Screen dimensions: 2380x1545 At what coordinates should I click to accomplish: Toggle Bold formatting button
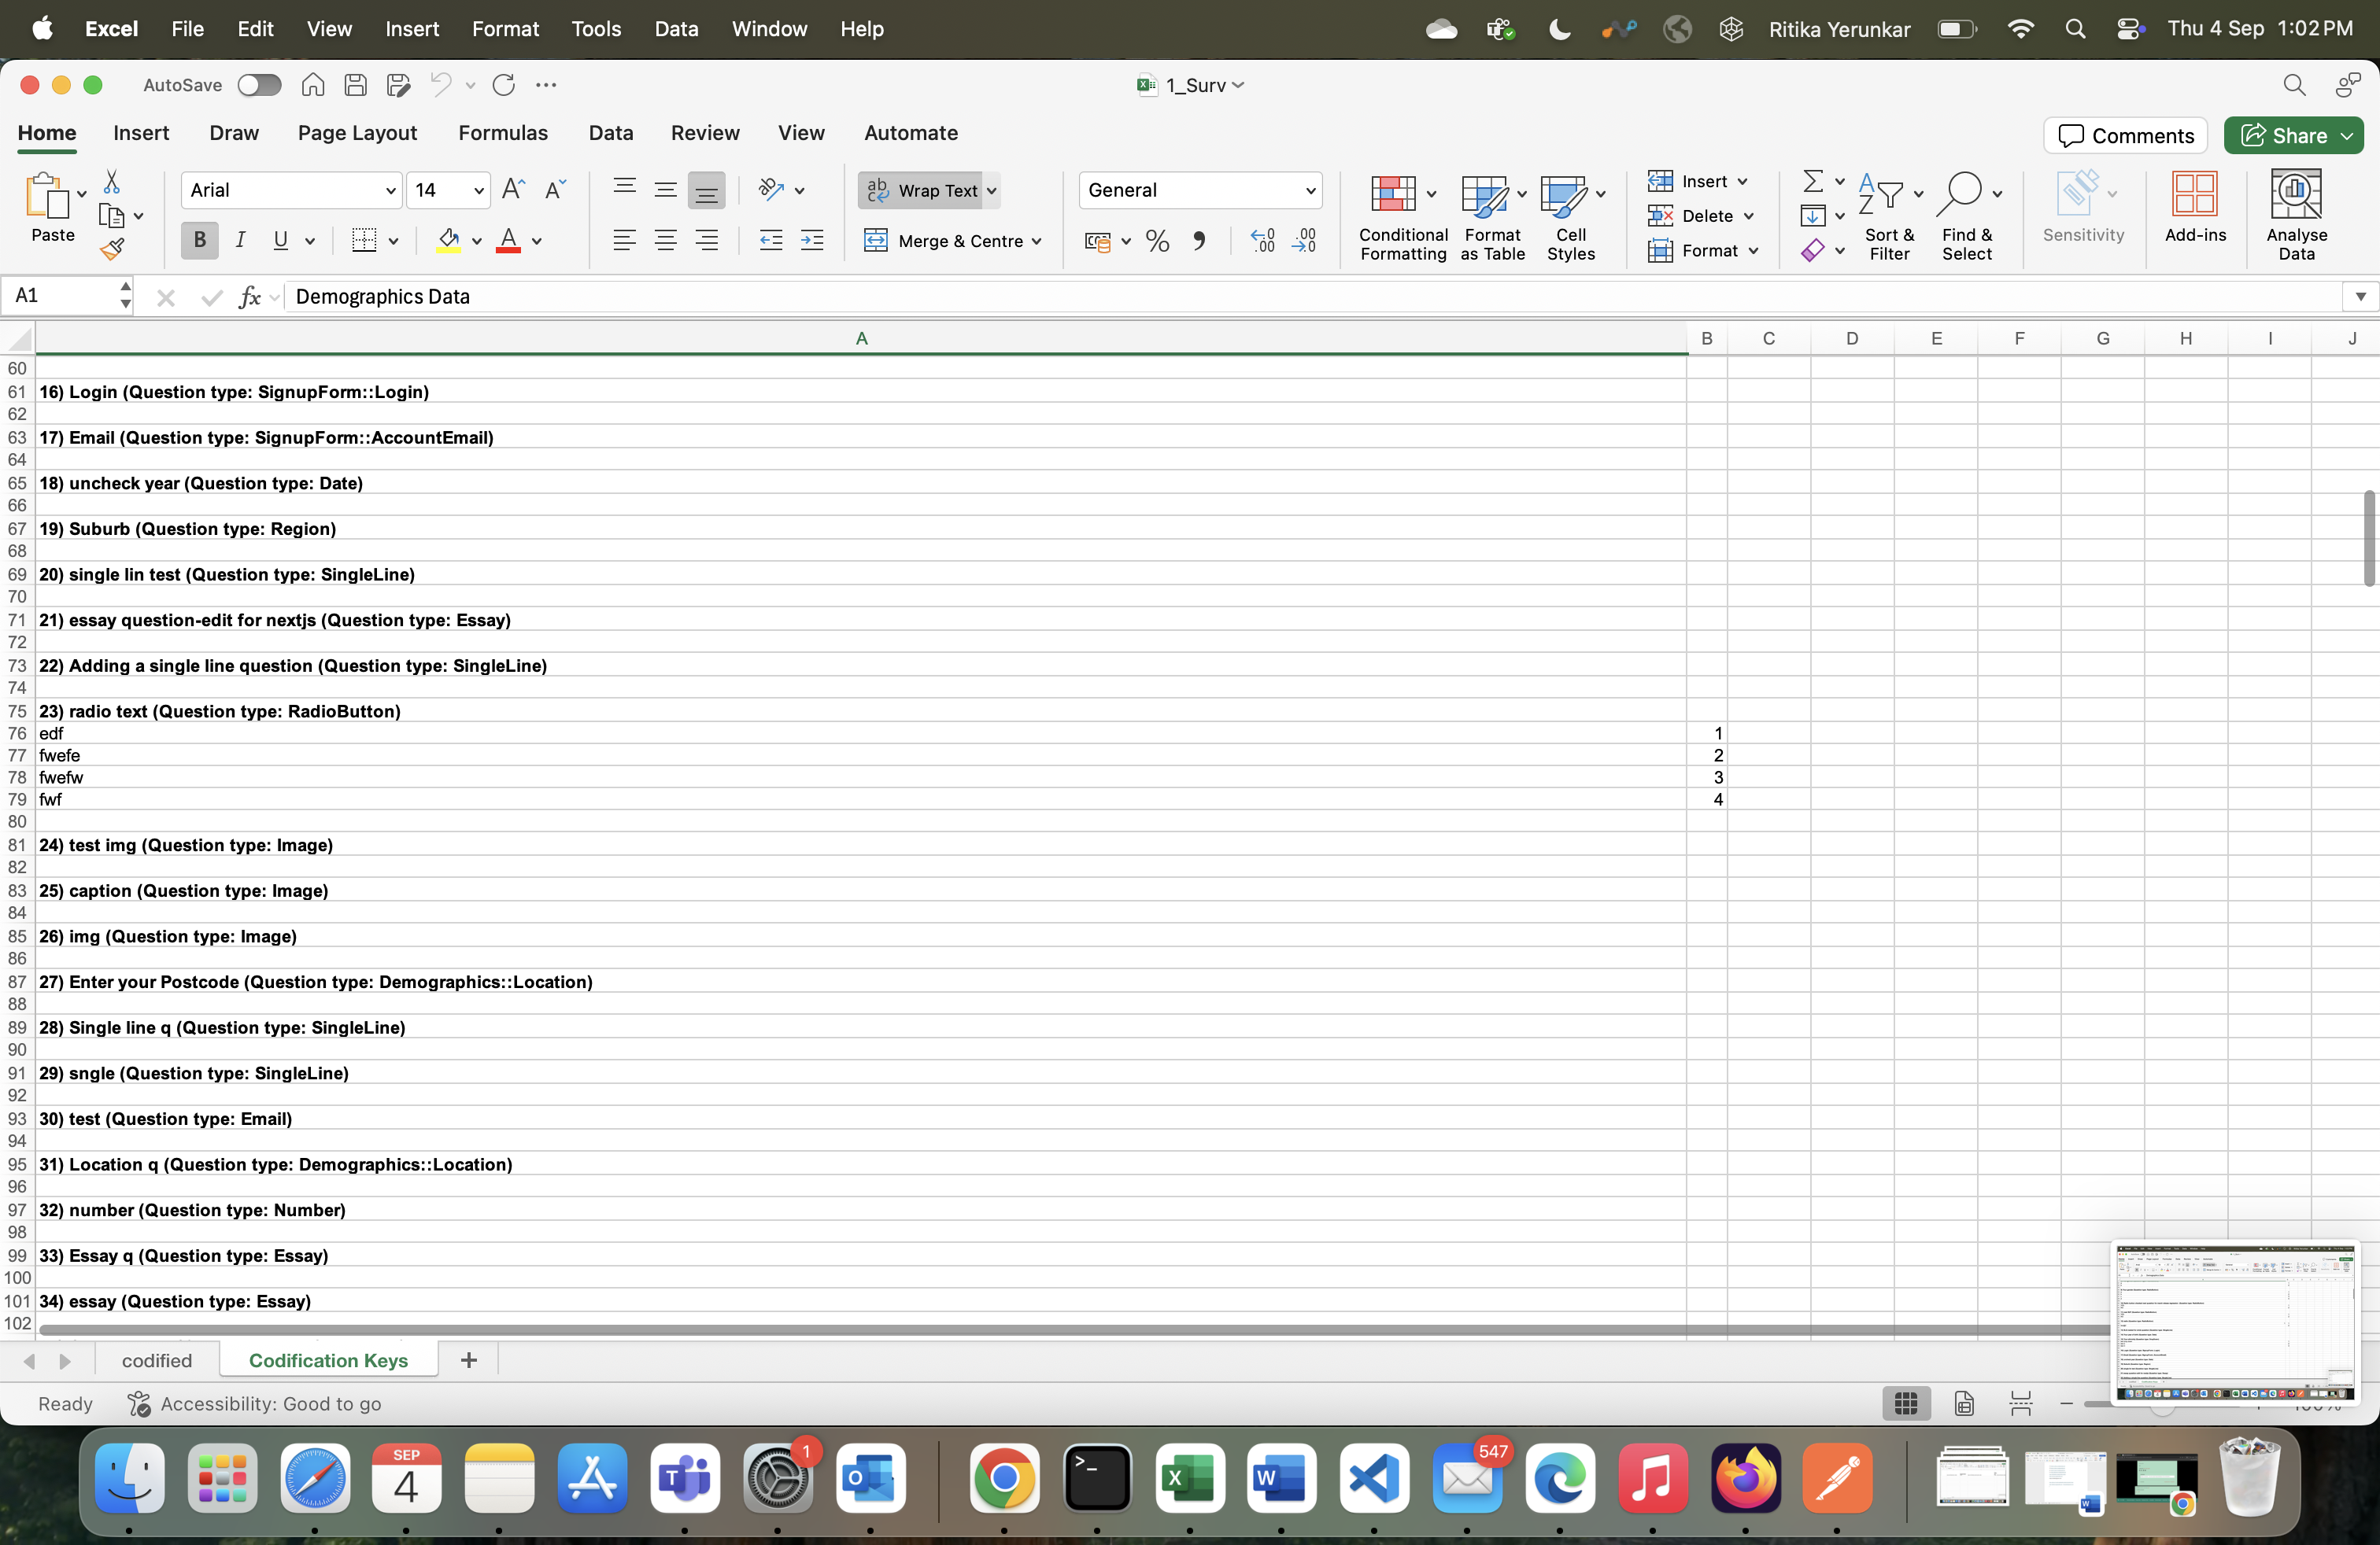(x=200, y=241)
